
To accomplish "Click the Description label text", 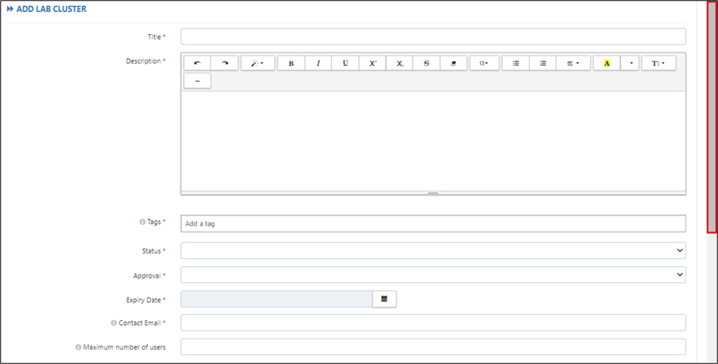I will pyautogui.click(x=143, y=61).
